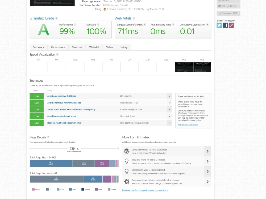The width and height of the screenshot is (266, 199).
Task: Click the Chrome browser icon
Action: (x=105, y=9)
